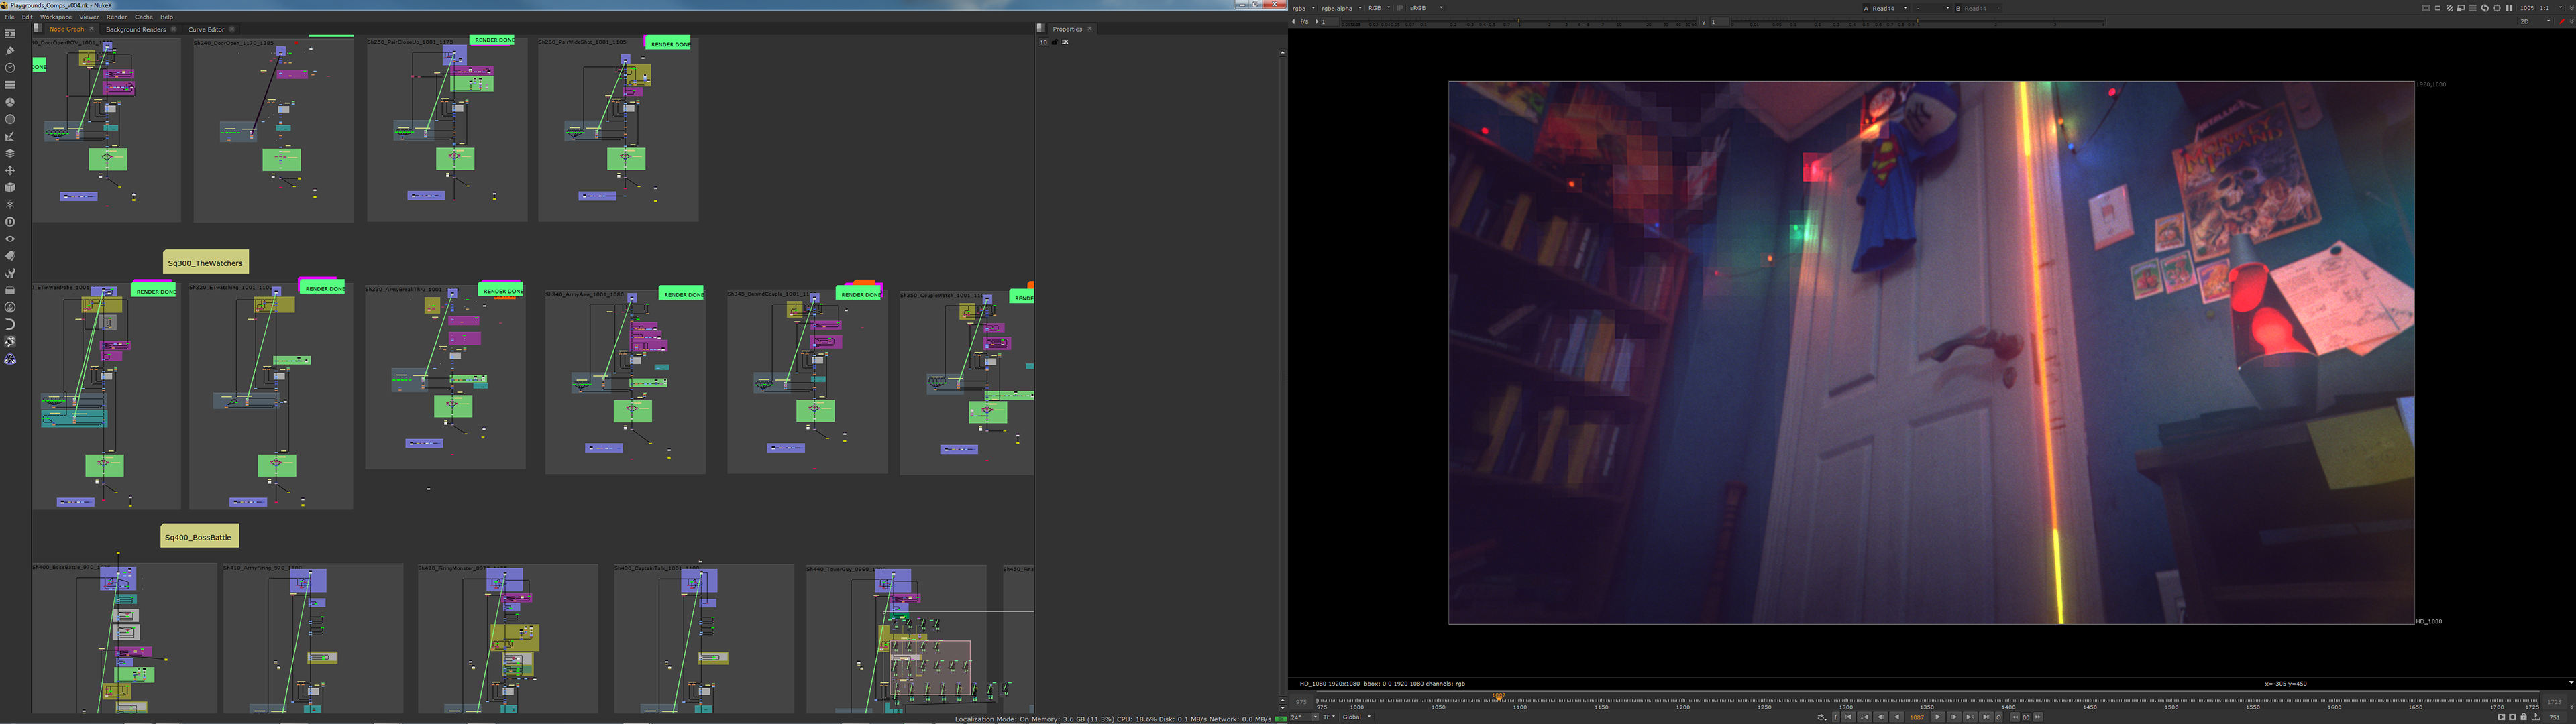Screen dimensions: 2576x724
Task: Open the 100% zoom level dropdown
Action: pyautogui.click(x=2527, y=8)
